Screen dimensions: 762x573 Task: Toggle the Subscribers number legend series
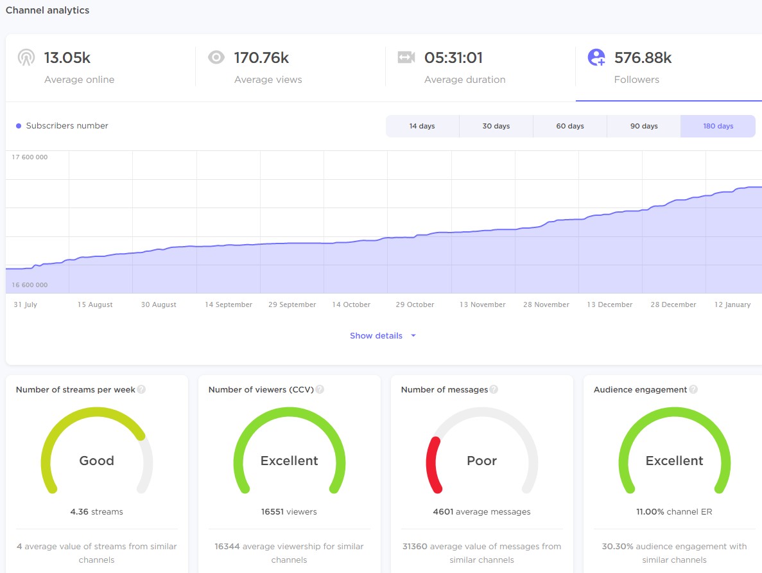[62, 126]
